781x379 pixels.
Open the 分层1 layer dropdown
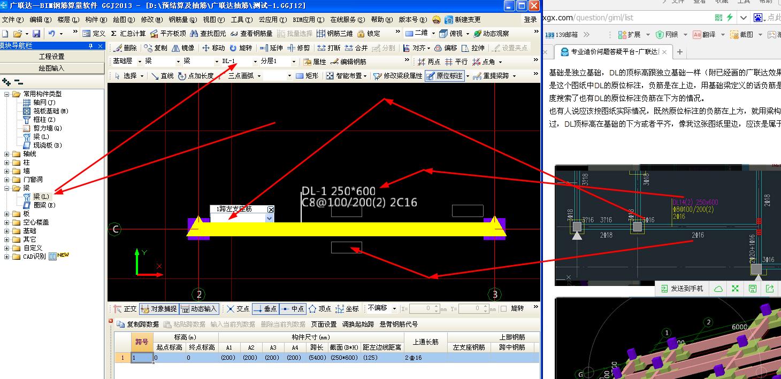pos(293,62)
